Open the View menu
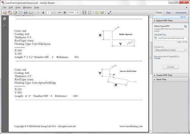The image size is (190, 134). (18, 7)
